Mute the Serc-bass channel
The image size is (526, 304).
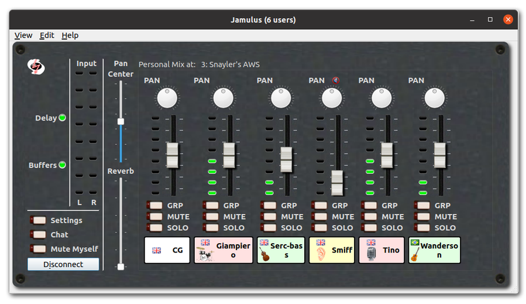pos(269,217)
